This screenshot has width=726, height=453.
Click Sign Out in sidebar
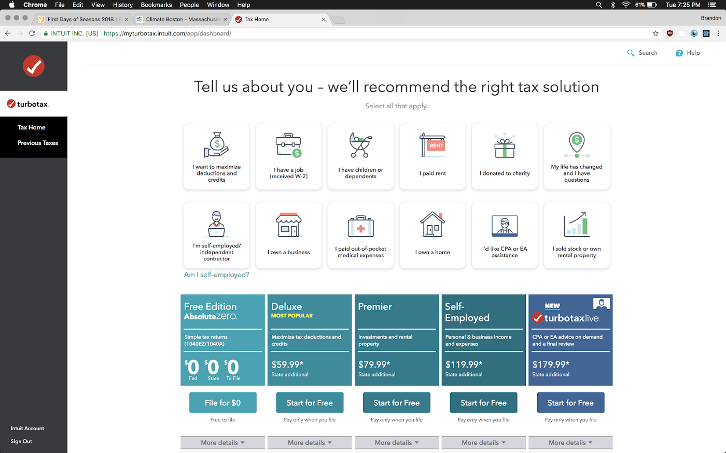(x=21, y=441)
